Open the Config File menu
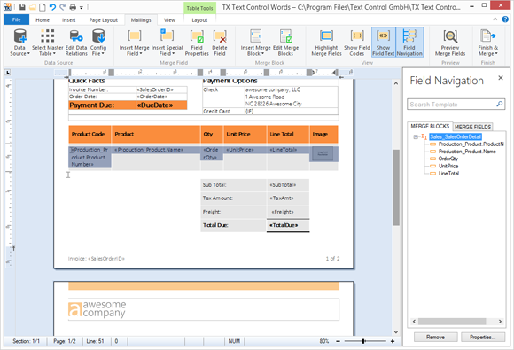This screenshot has width=514, height=350. [x=98, y=43]
